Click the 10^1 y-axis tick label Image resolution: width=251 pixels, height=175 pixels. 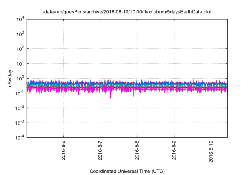pyautogui.click(x=20, y=64)
